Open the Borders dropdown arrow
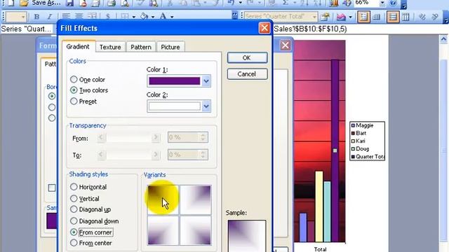The image size is (449, 252). point(134,17)
